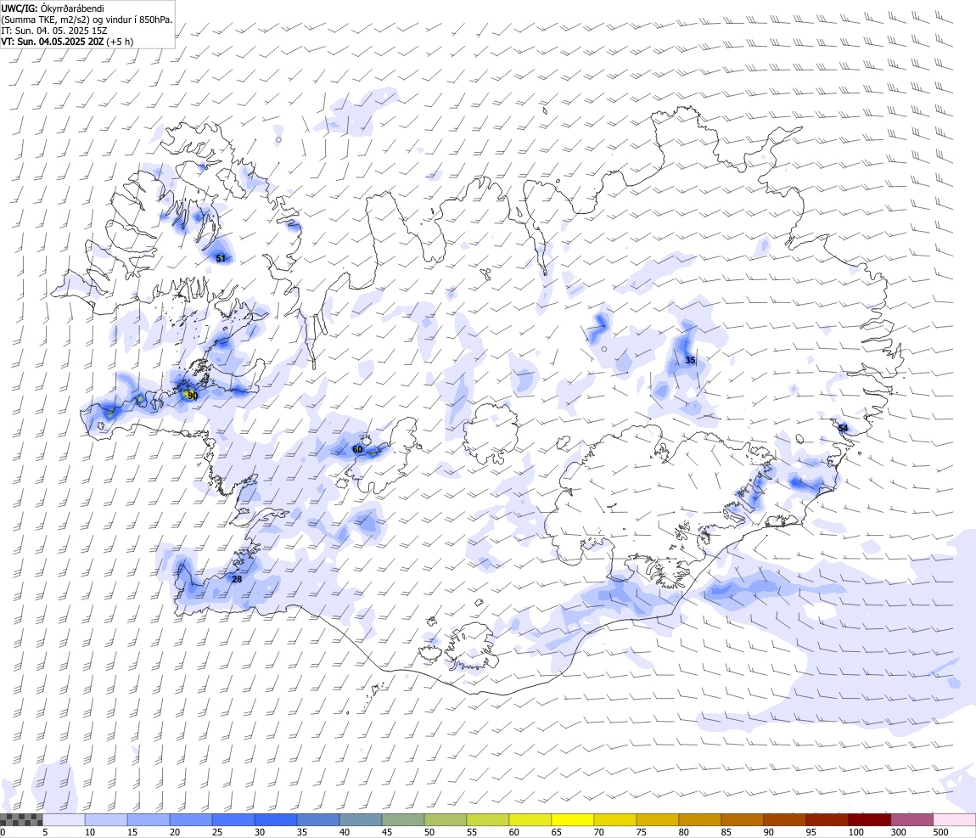Select the dark red 100–300 legend swatch
Screen dimensions: 976x838
click(x=870, y=819)
